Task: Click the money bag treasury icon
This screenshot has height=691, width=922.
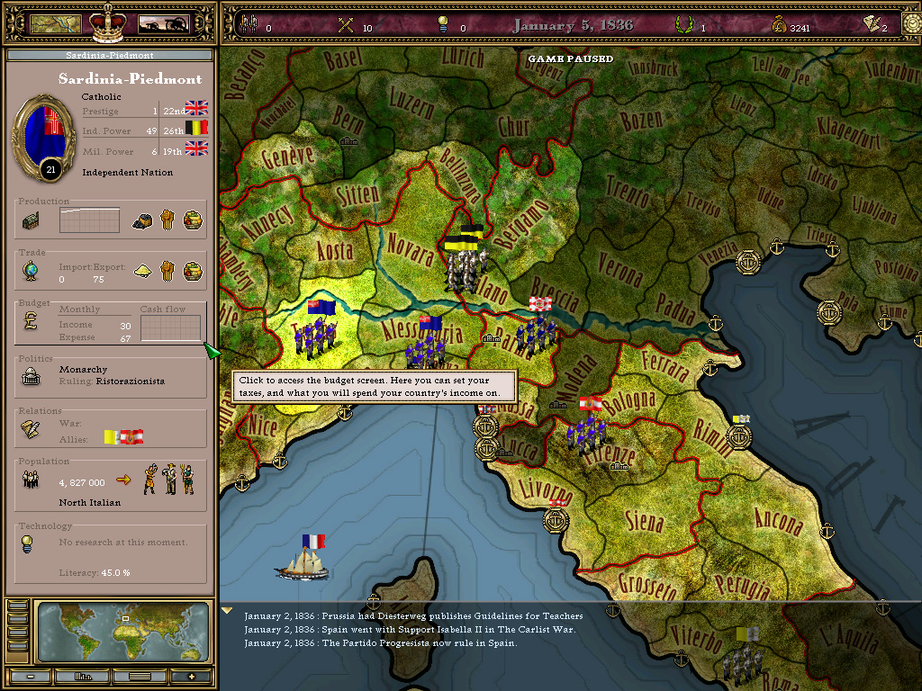Action: pos(779,24)
